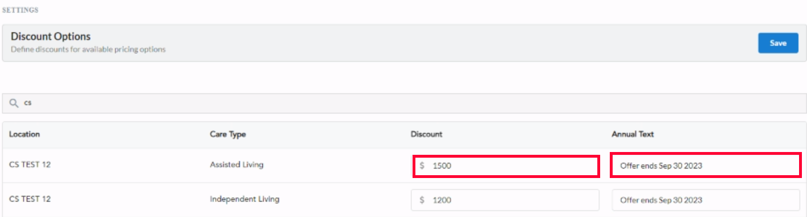
Task: Select the Care Type column header
Action: [x=228, y=134]
